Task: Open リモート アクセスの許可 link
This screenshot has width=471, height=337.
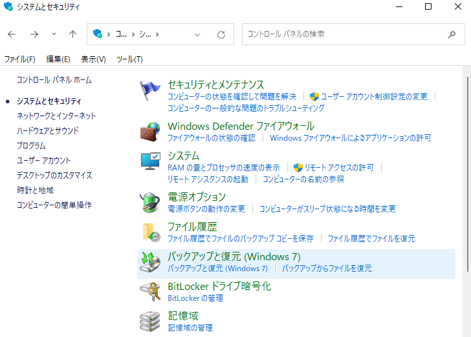Action: [338, 167]
